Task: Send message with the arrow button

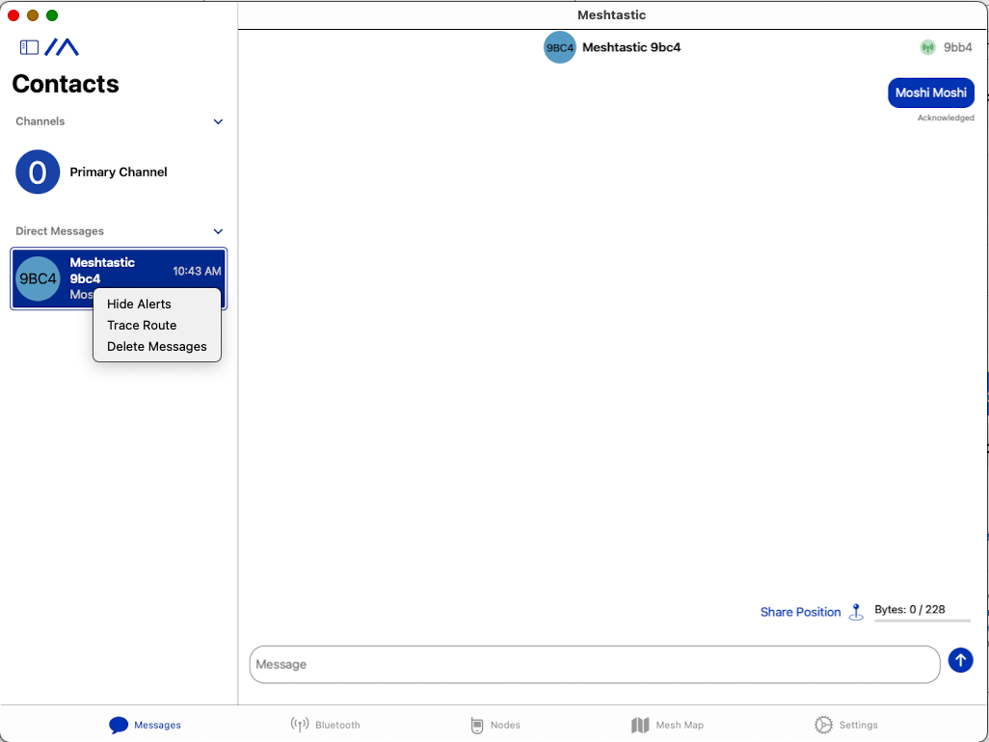Action: 961,660
